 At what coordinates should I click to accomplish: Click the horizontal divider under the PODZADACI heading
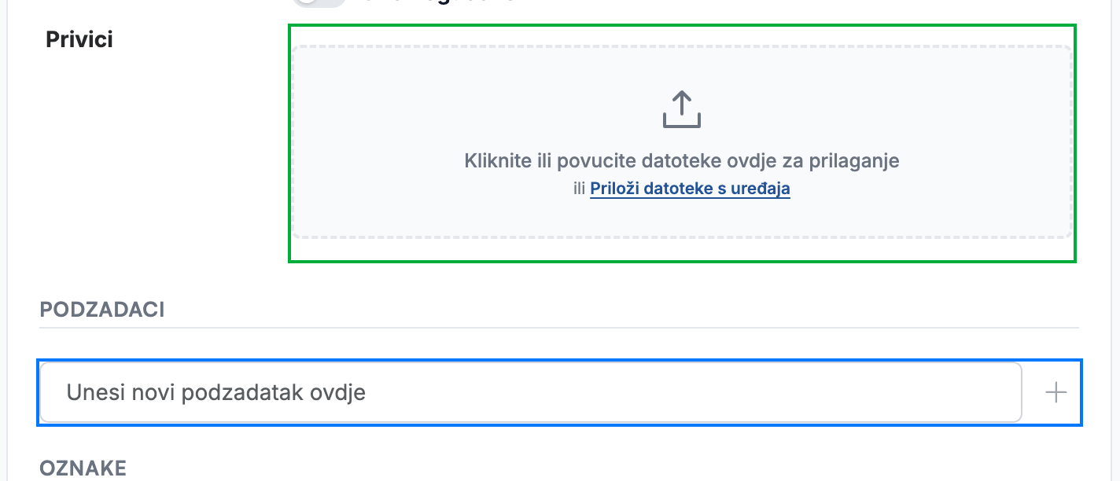click(559, 327)
